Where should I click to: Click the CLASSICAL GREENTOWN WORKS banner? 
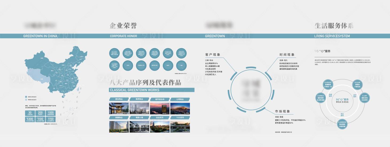151,90
